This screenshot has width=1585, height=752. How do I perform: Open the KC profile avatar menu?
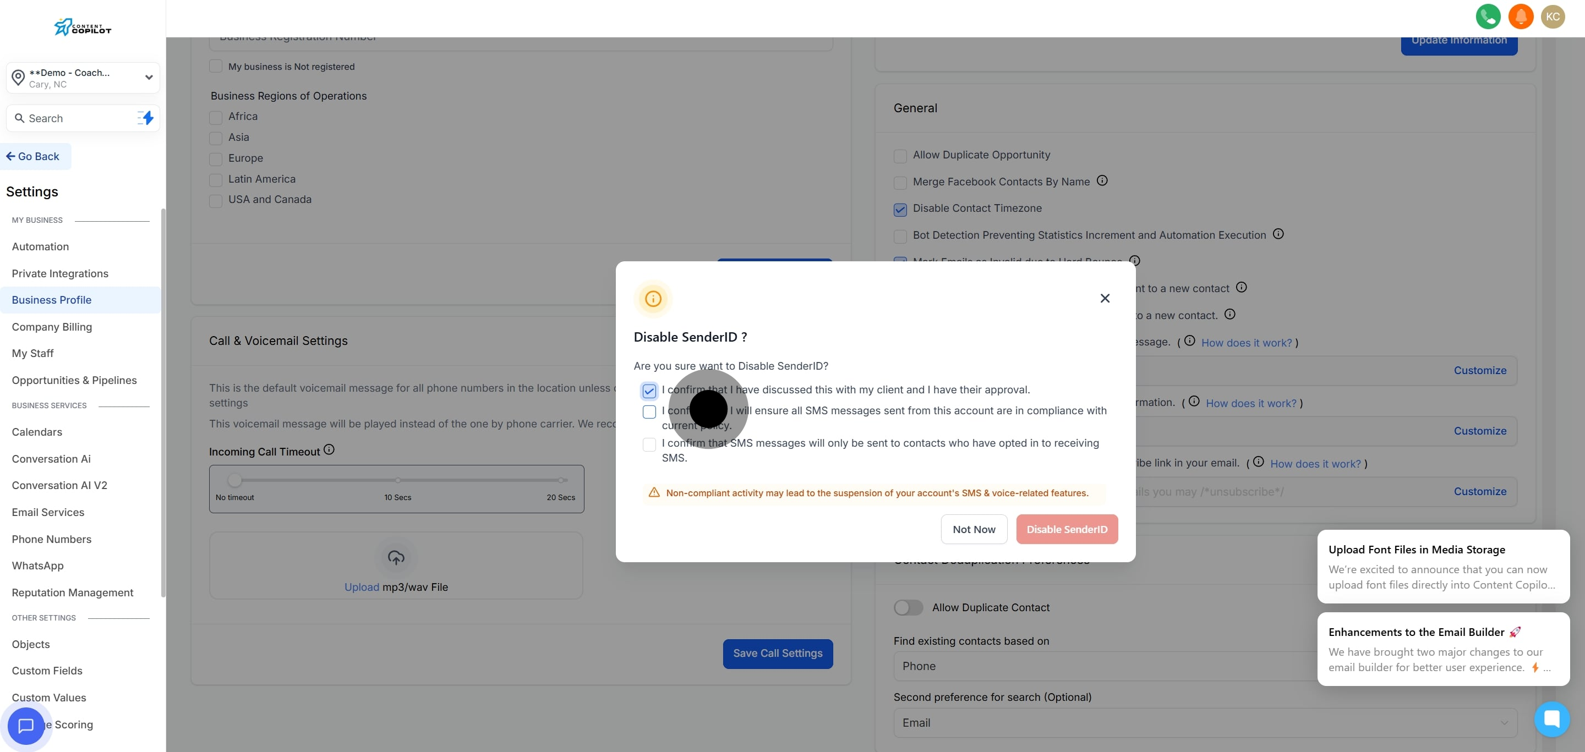(x=1553, y=17)
